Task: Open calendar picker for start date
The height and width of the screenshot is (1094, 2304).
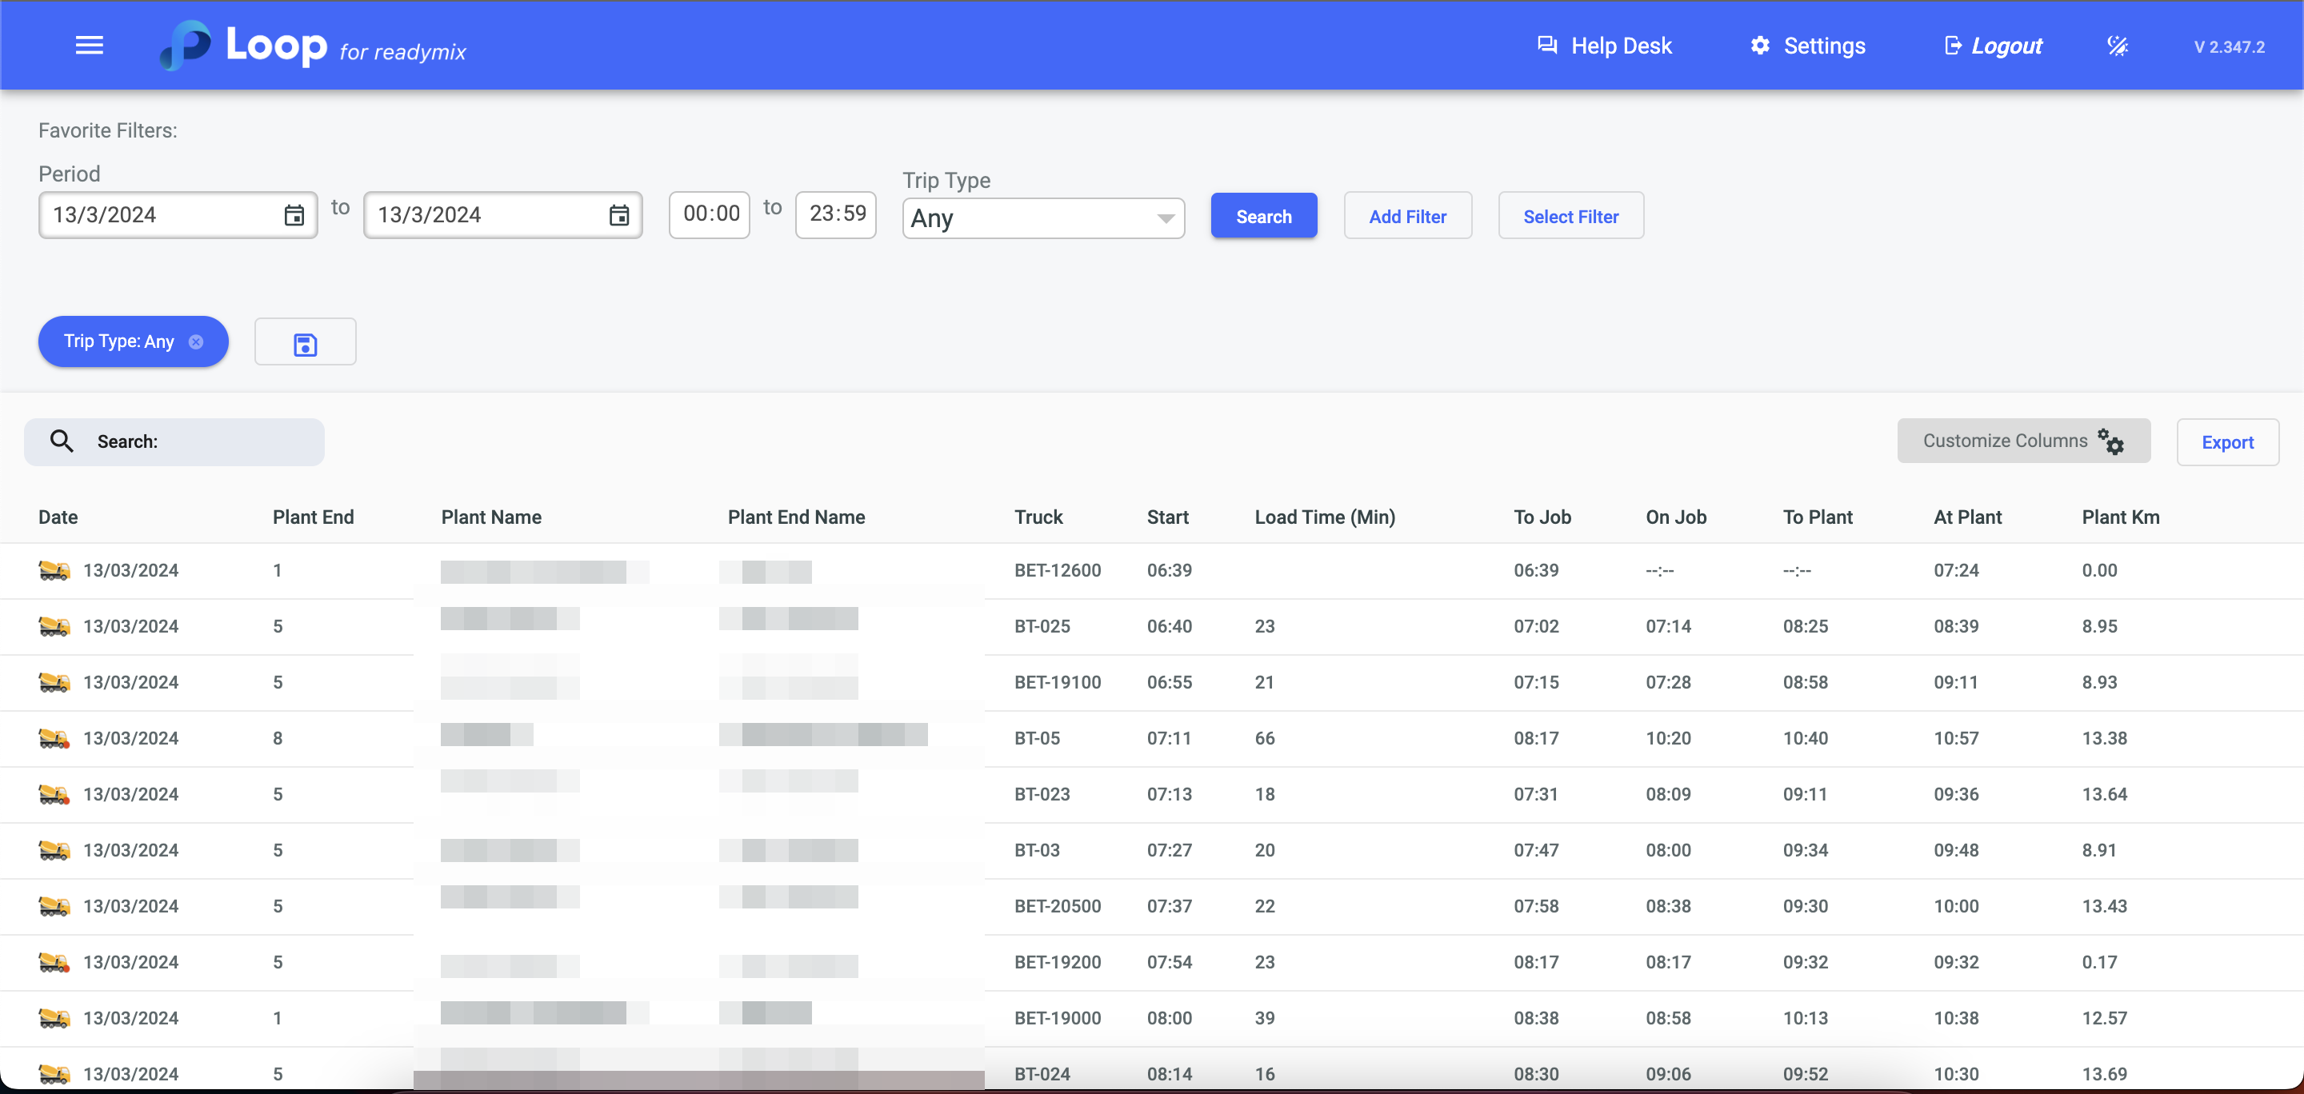Action: click(294, 215)
